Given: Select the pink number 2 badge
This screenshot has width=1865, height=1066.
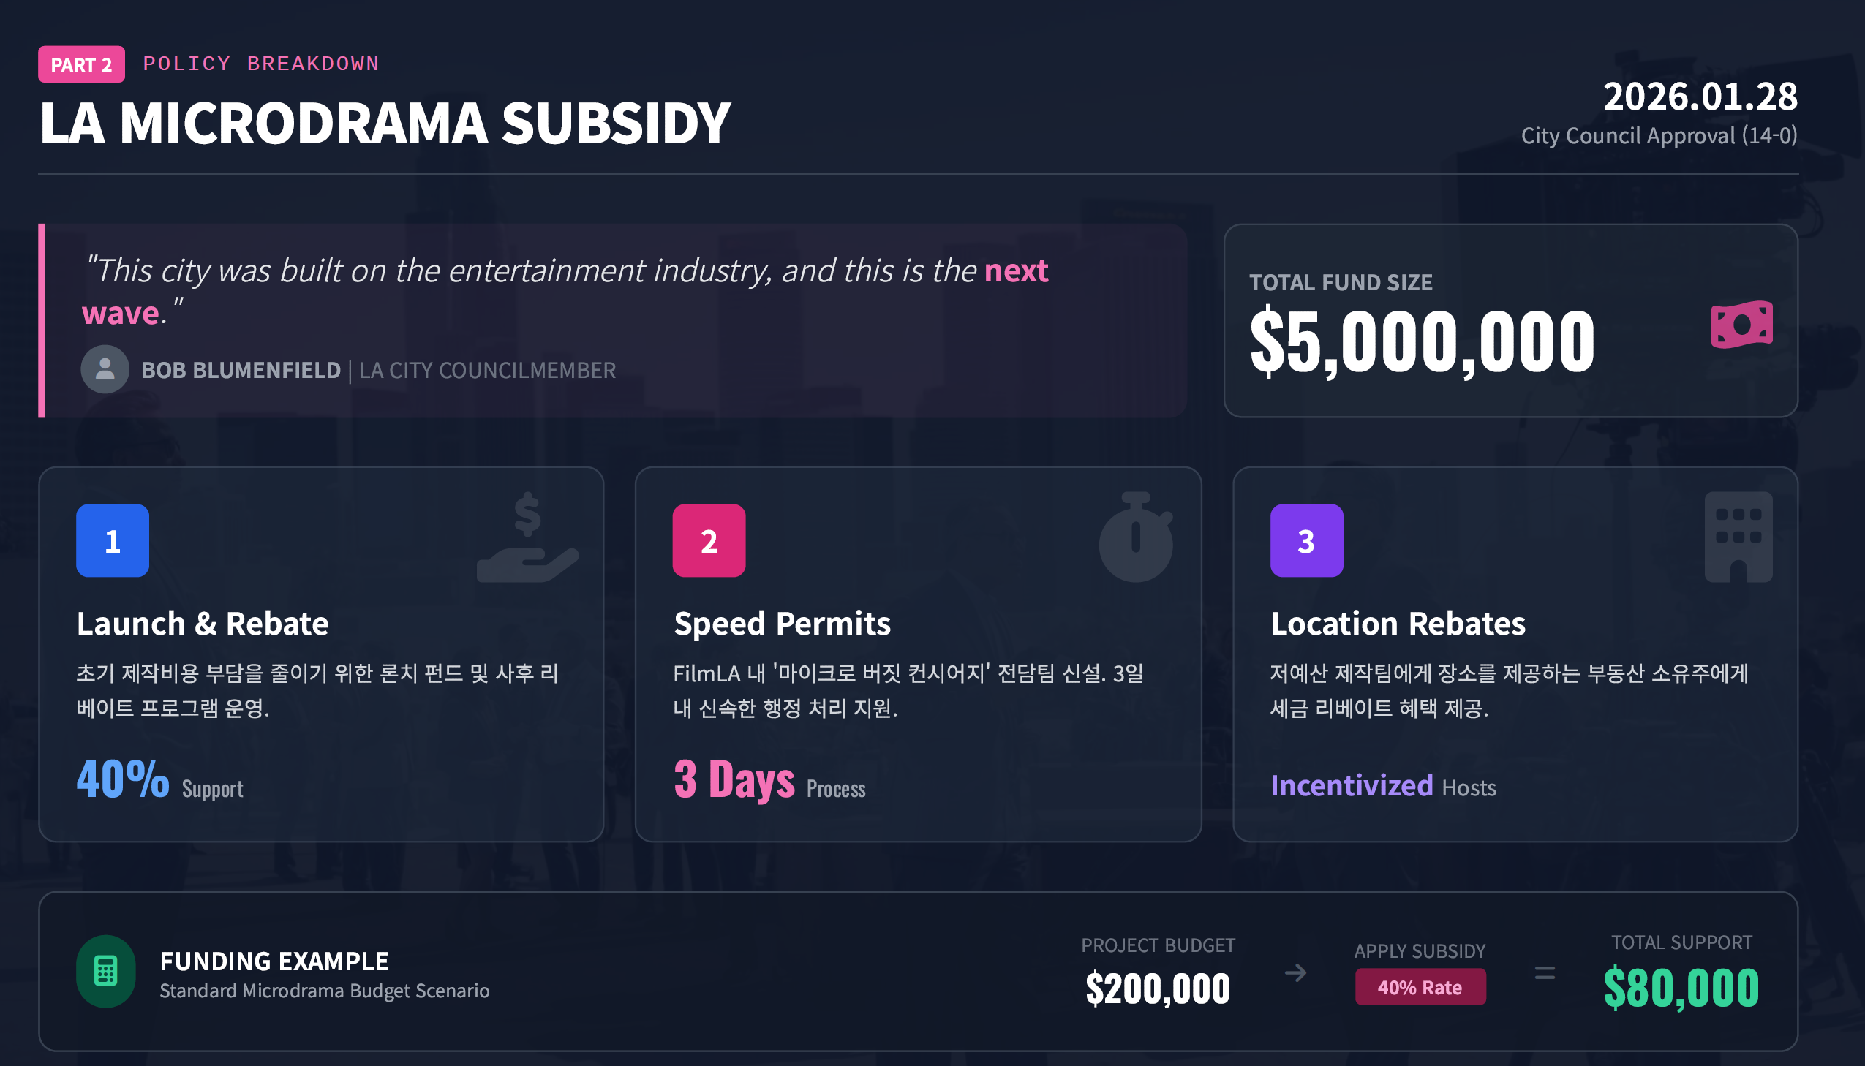Looking at the screenshot, I should [709, 540].
